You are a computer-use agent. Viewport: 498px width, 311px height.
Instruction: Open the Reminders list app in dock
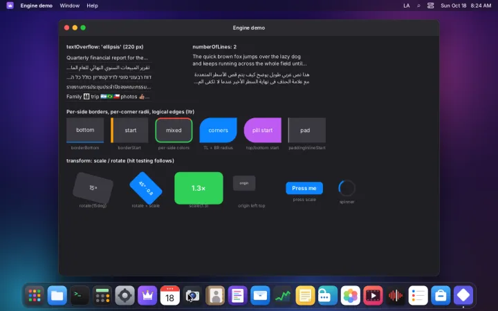pyautogui.click(x=418, y=296)
